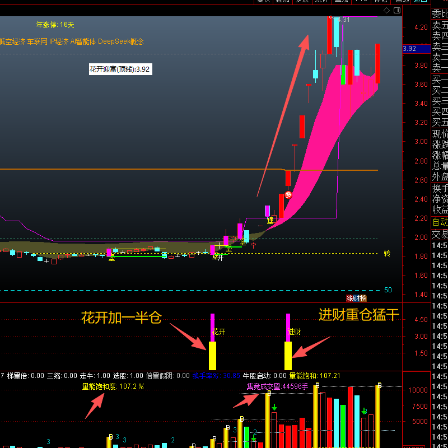Click the 年涨停: 16天 label
The image size is (448, 448).
tap(55, 25)
